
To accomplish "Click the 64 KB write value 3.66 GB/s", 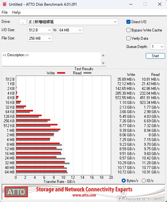I will [x=127, y=112].
